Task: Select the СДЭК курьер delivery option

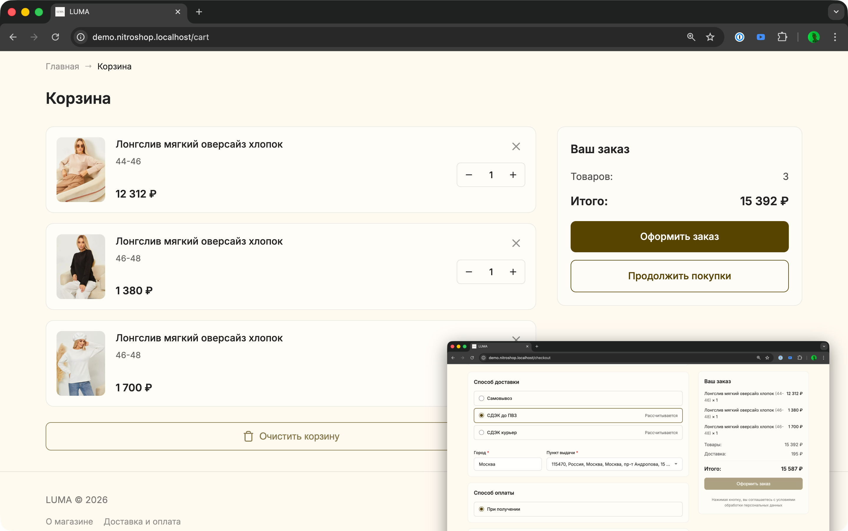Action: [481, 432]
